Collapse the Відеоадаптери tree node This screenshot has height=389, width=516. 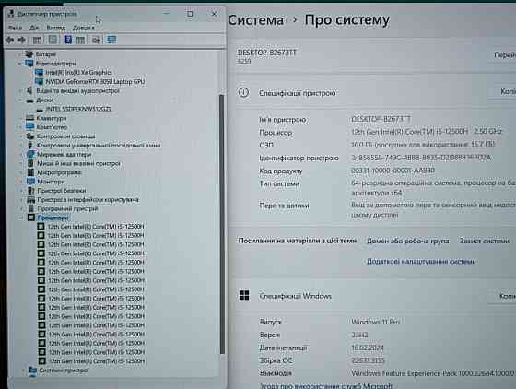(x=20, y=64)
